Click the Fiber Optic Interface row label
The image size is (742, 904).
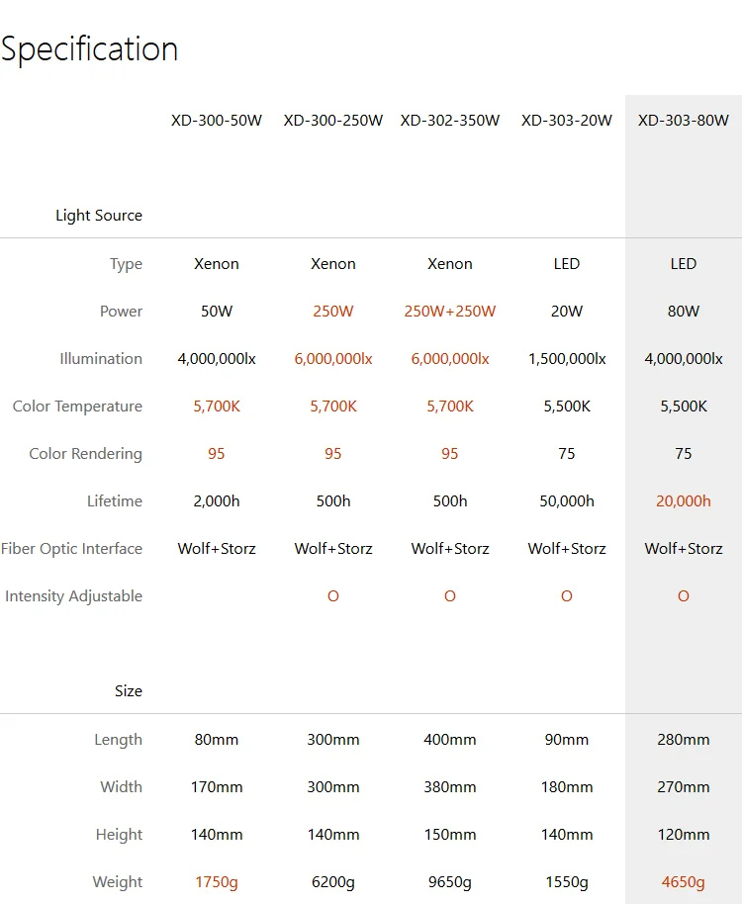click(71, 549)
